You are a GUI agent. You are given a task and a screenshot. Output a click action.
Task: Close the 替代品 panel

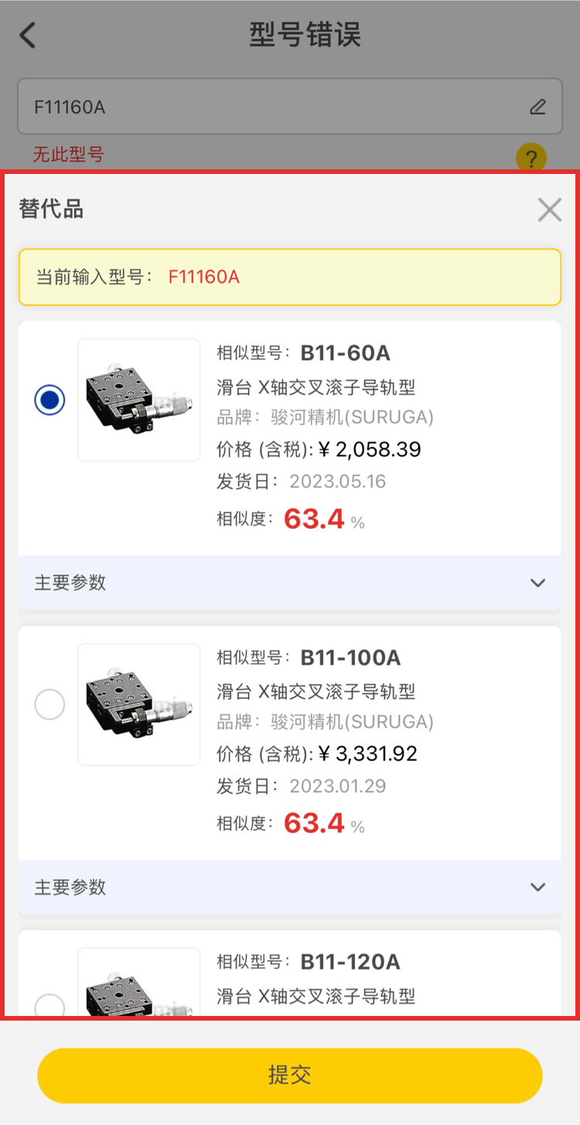point(549,210)
